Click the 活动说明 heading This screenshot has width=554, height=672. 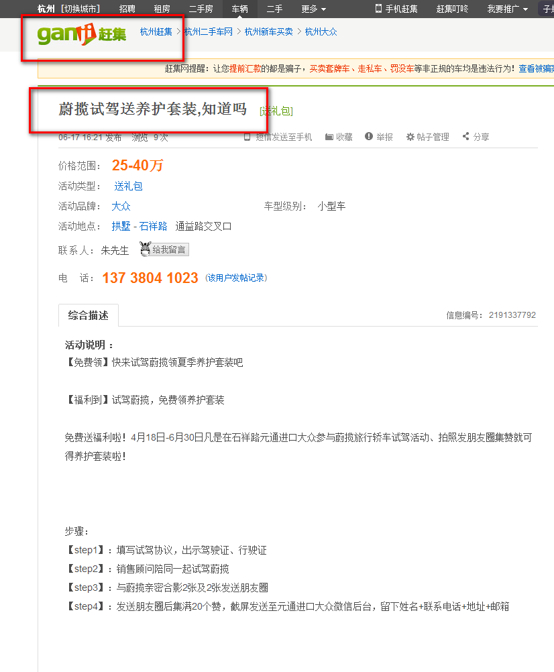pyautogui.click(x=89, y=345)
